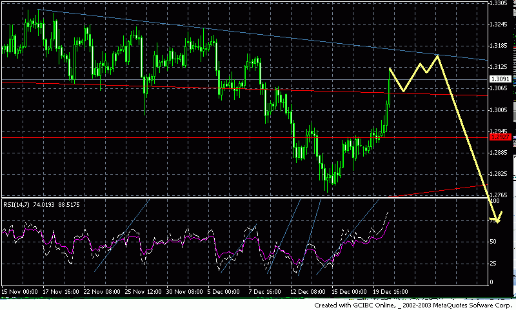Click RSI scale value 0
This screenshot has height=310, width=516.
(491, 282)
